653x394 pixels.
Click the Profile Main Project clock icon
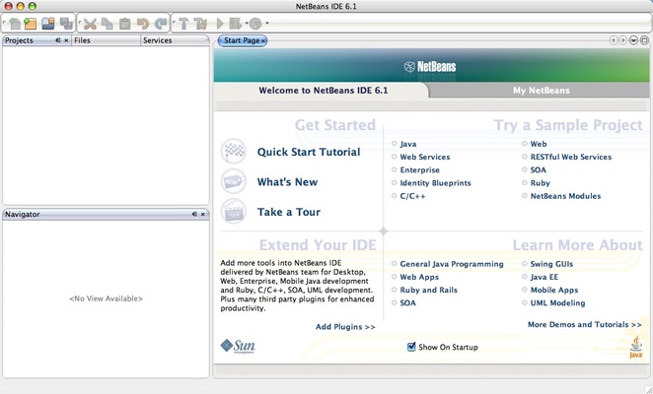[x=255, y=24]
